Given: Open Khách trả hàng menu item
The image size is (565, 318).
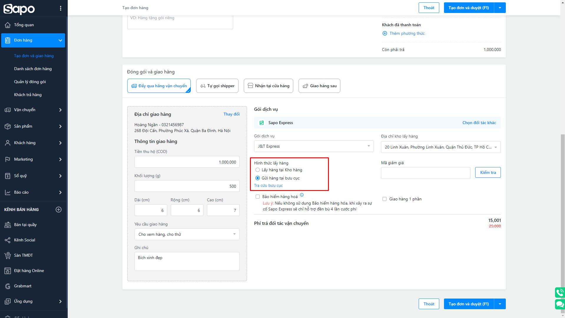Looking at the screenshot, I should click(28, 95).
